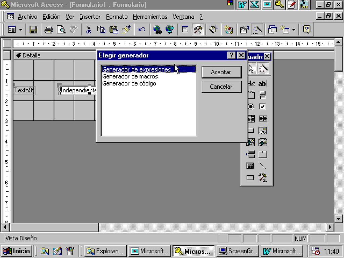Launch Excel from the Office shortcut bar
The height and width of the screenshot is (258, 344).
[255, 5]
